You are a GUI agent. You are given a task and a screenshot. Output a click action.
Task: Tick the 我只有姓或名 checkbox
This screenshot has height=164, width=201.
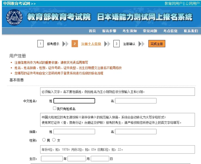pyautogui.click(x=55, y=108)
